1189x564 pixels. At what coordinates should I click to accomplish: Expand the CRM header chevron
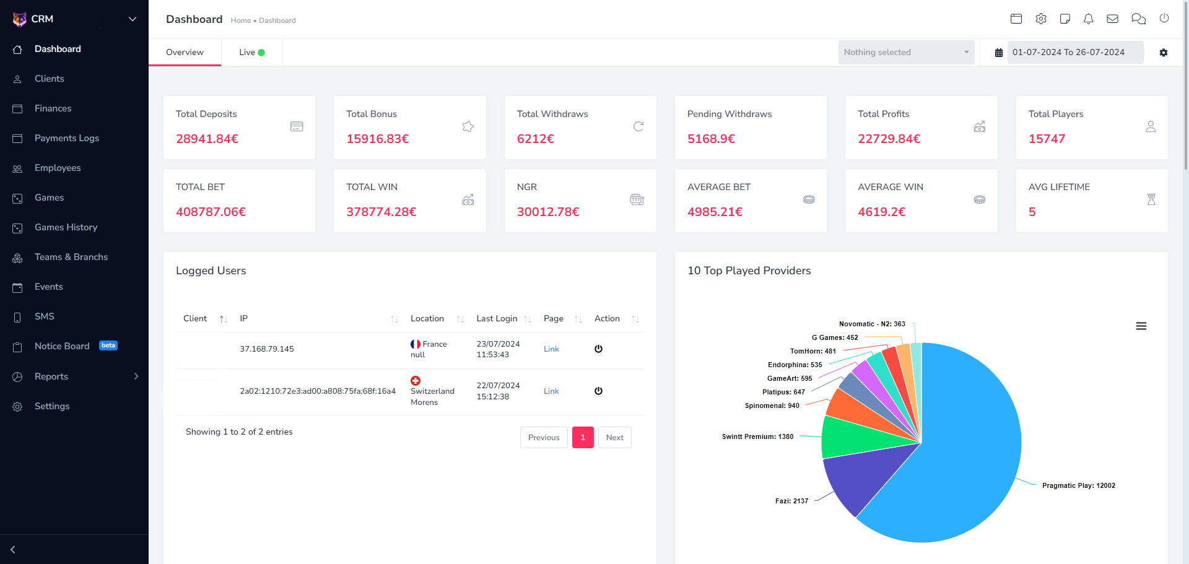pos(132,19)
